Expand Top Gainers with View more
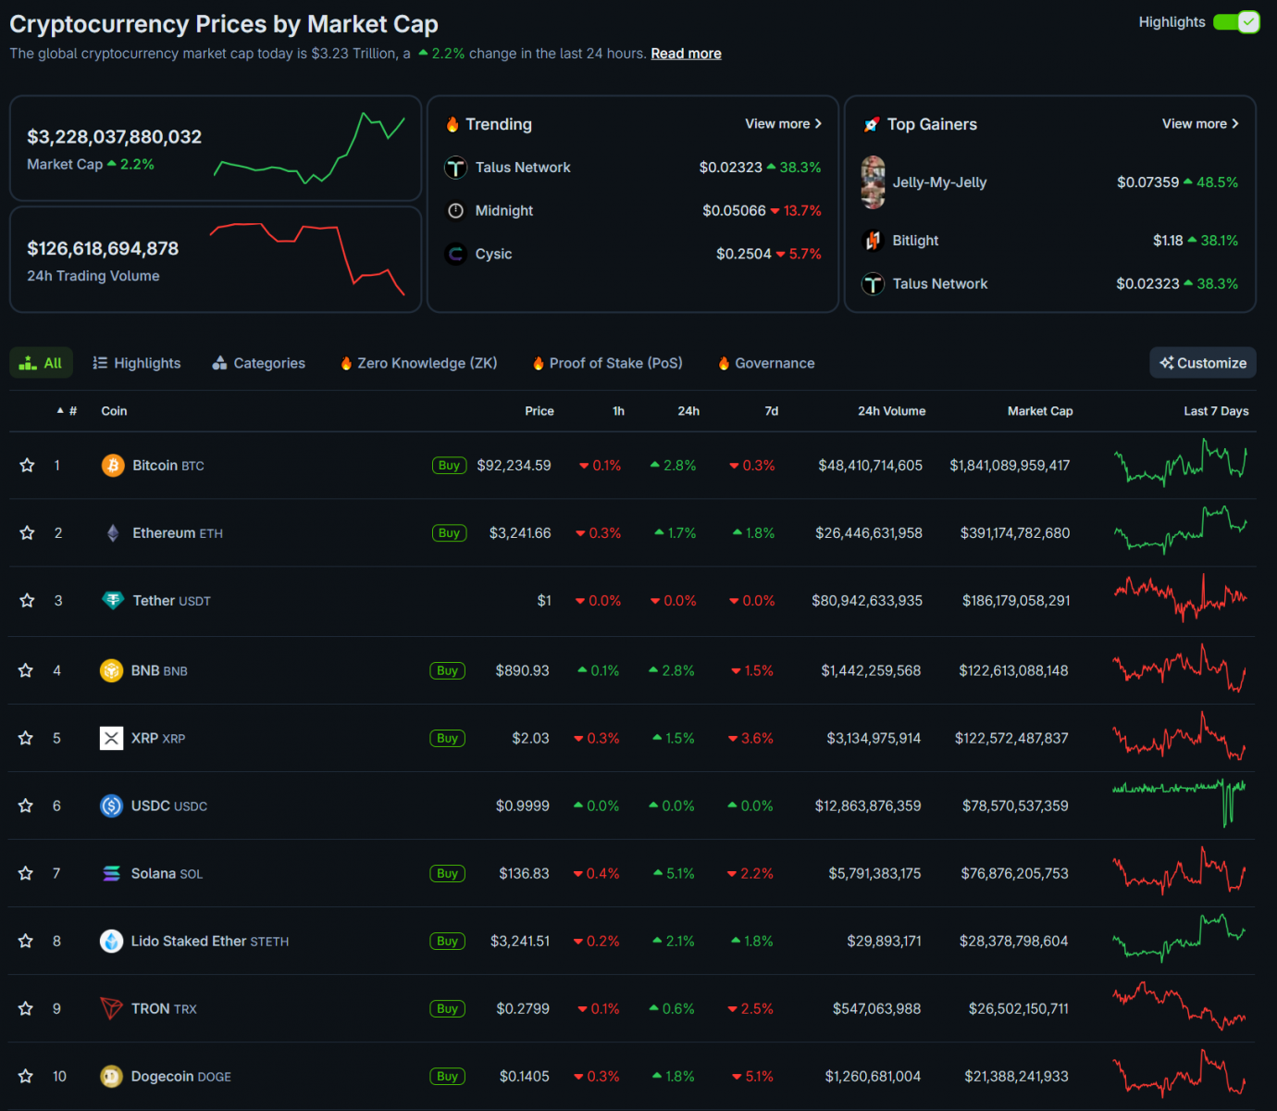1277x1111 pixels. point(1200,124)
